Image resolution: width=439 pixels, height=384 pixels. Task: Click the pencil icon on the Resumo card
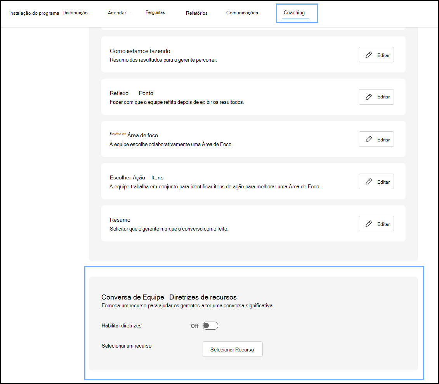[x=368, y=223]
